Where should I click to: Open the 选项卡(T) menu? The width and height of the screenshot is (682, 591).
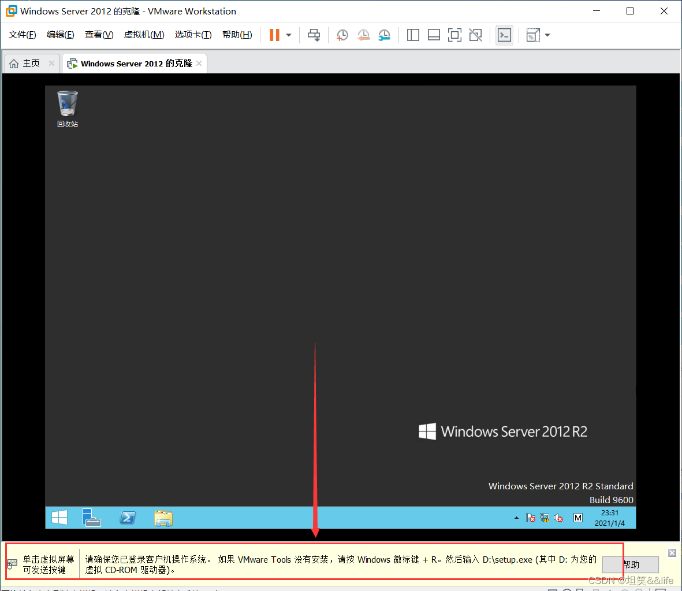click(x=193, y=35)
